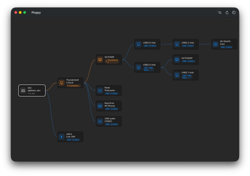
Task: Minimize Plugsy with the yellow button
Action: [x=20, y=13]
